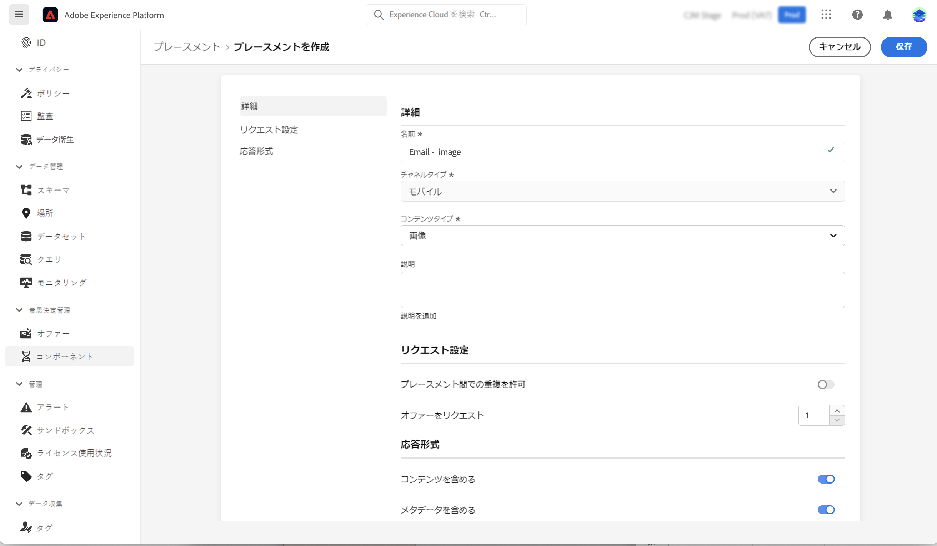Screen dimensions: 937x546
Task: Open the notifications bell icon
Action: (x=888, y=15)
